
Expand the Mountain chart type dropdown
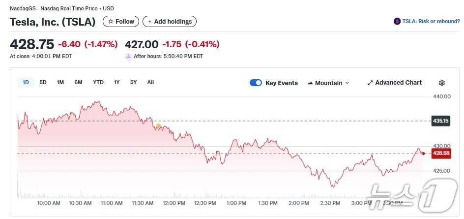347,83
